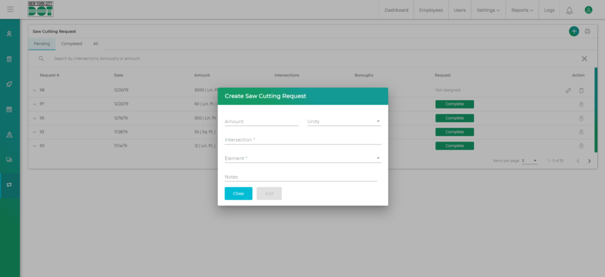Viewport: 605px width, 277px height.
Task: Click the Close button in the dialog
Action: coord(238,193)
